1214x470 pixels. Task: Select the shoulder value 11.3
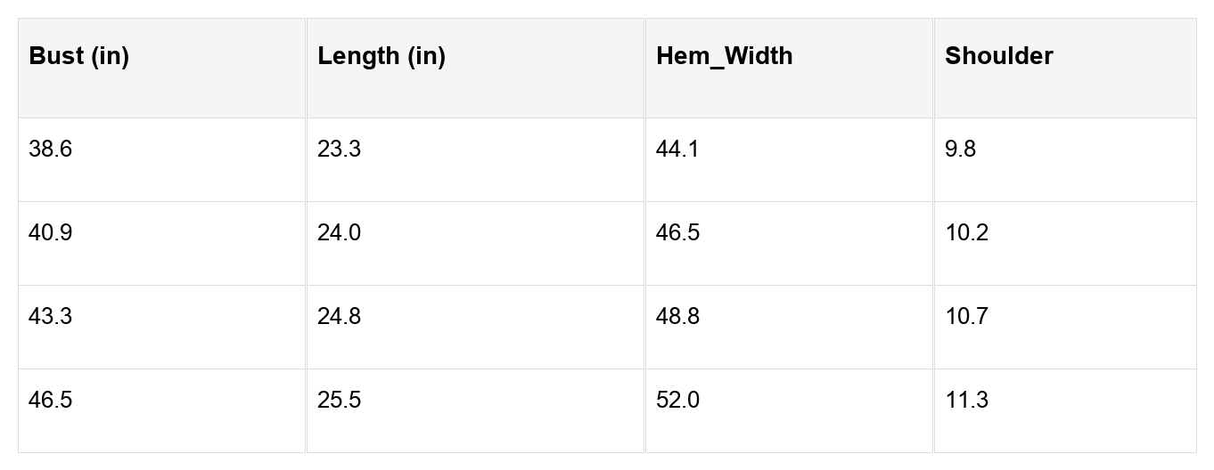[x=967, y=401]
